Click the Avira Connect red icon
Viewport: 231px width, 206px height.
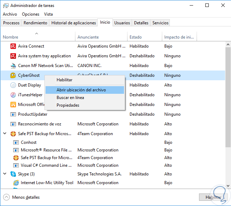pos(13,46)
